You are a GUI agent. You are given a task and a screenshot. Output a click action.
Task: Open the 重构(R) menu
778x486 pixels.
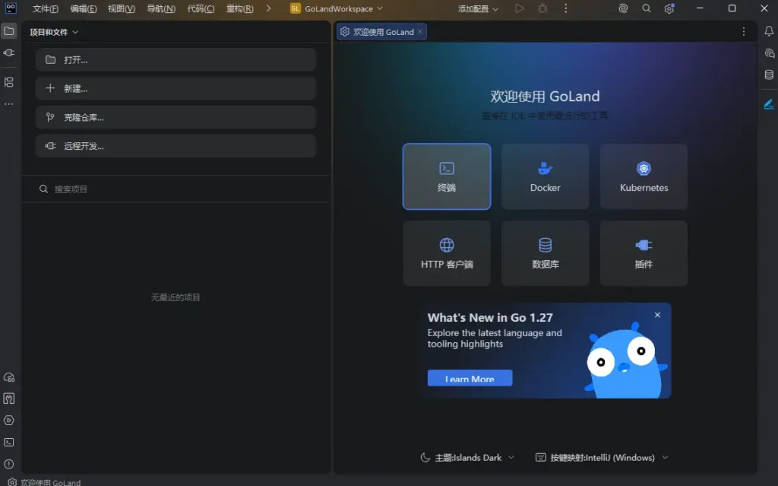239,8
